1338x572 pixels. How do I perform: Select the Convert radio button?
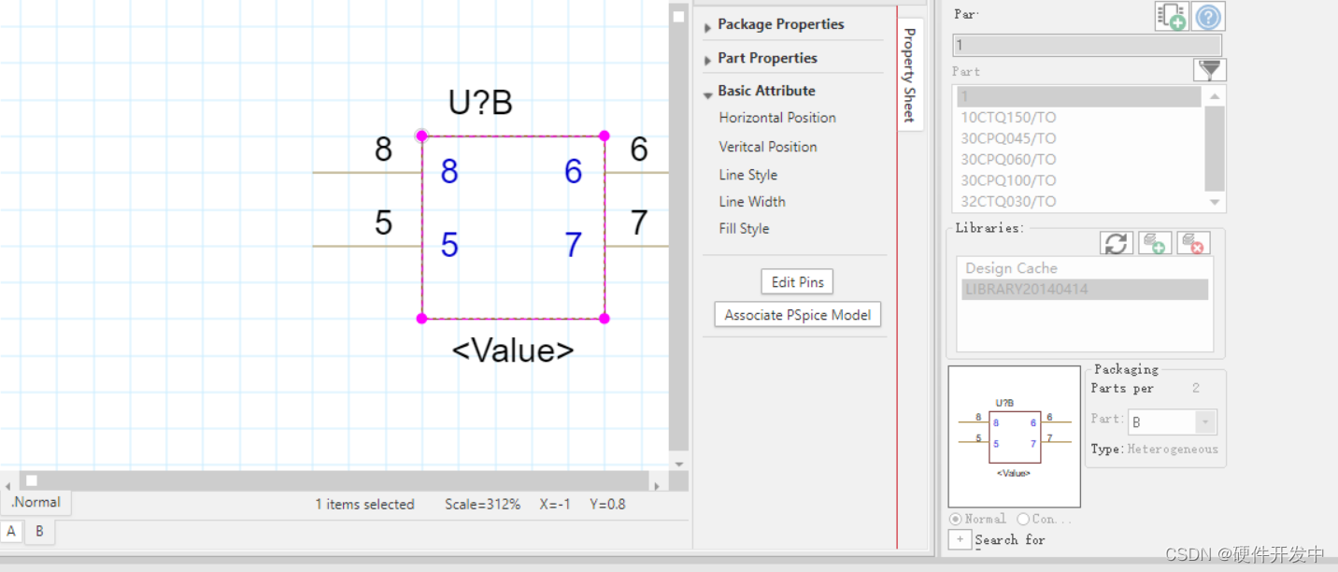1023,519
